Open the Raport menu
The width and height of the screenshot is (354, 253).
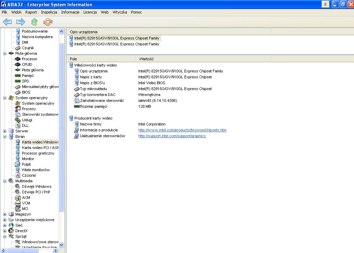[x=31, y=12]
